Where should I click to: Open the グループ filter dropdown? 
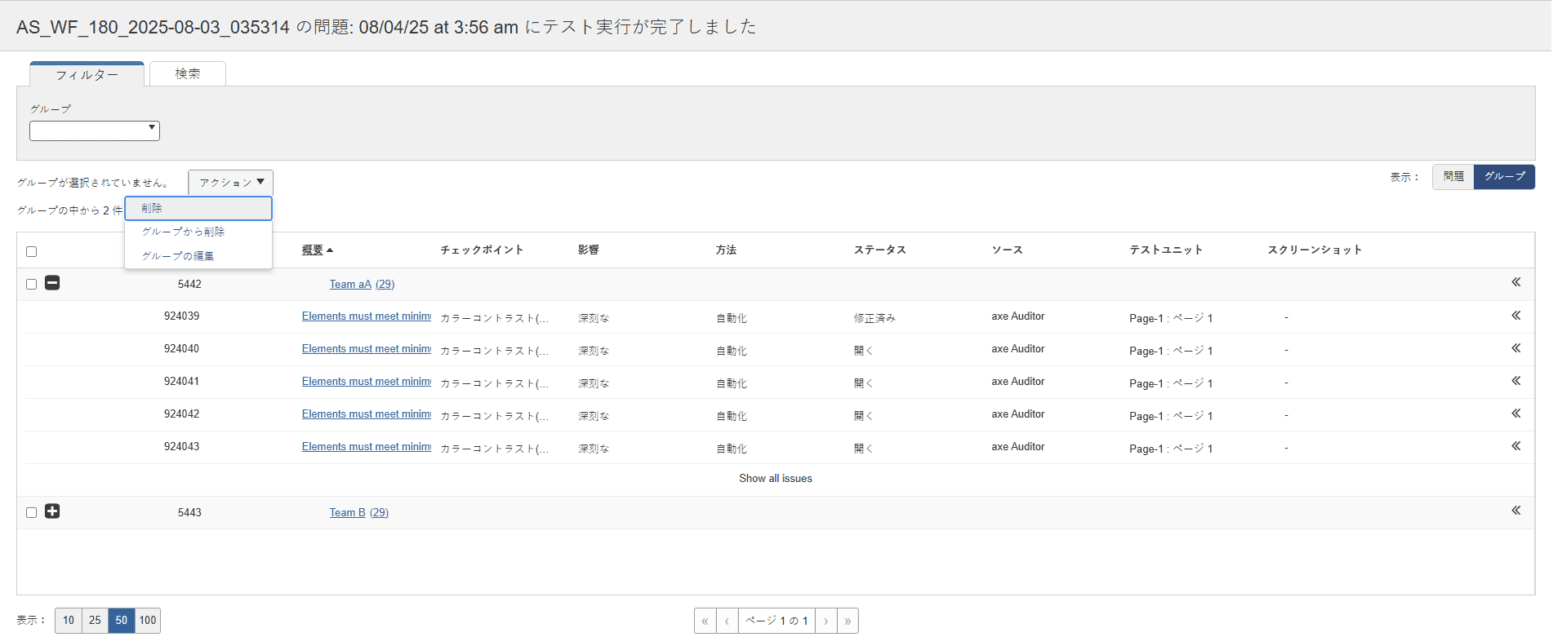[x=95, y=130]
